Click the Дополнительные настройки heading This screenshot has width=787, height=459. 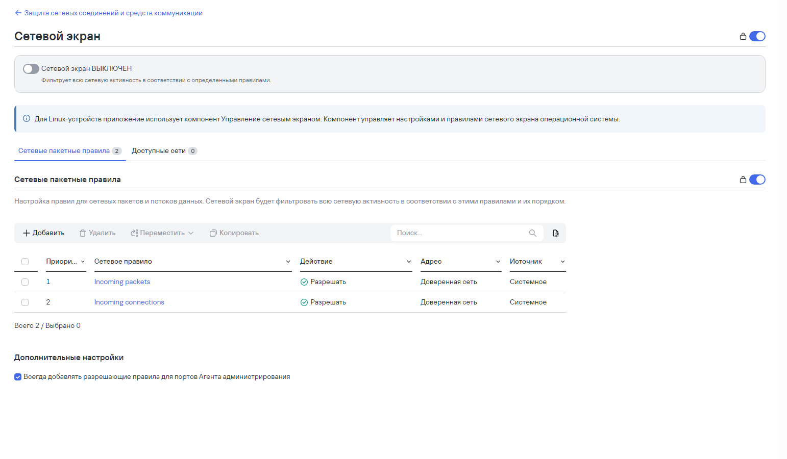(x=69, y=358)
